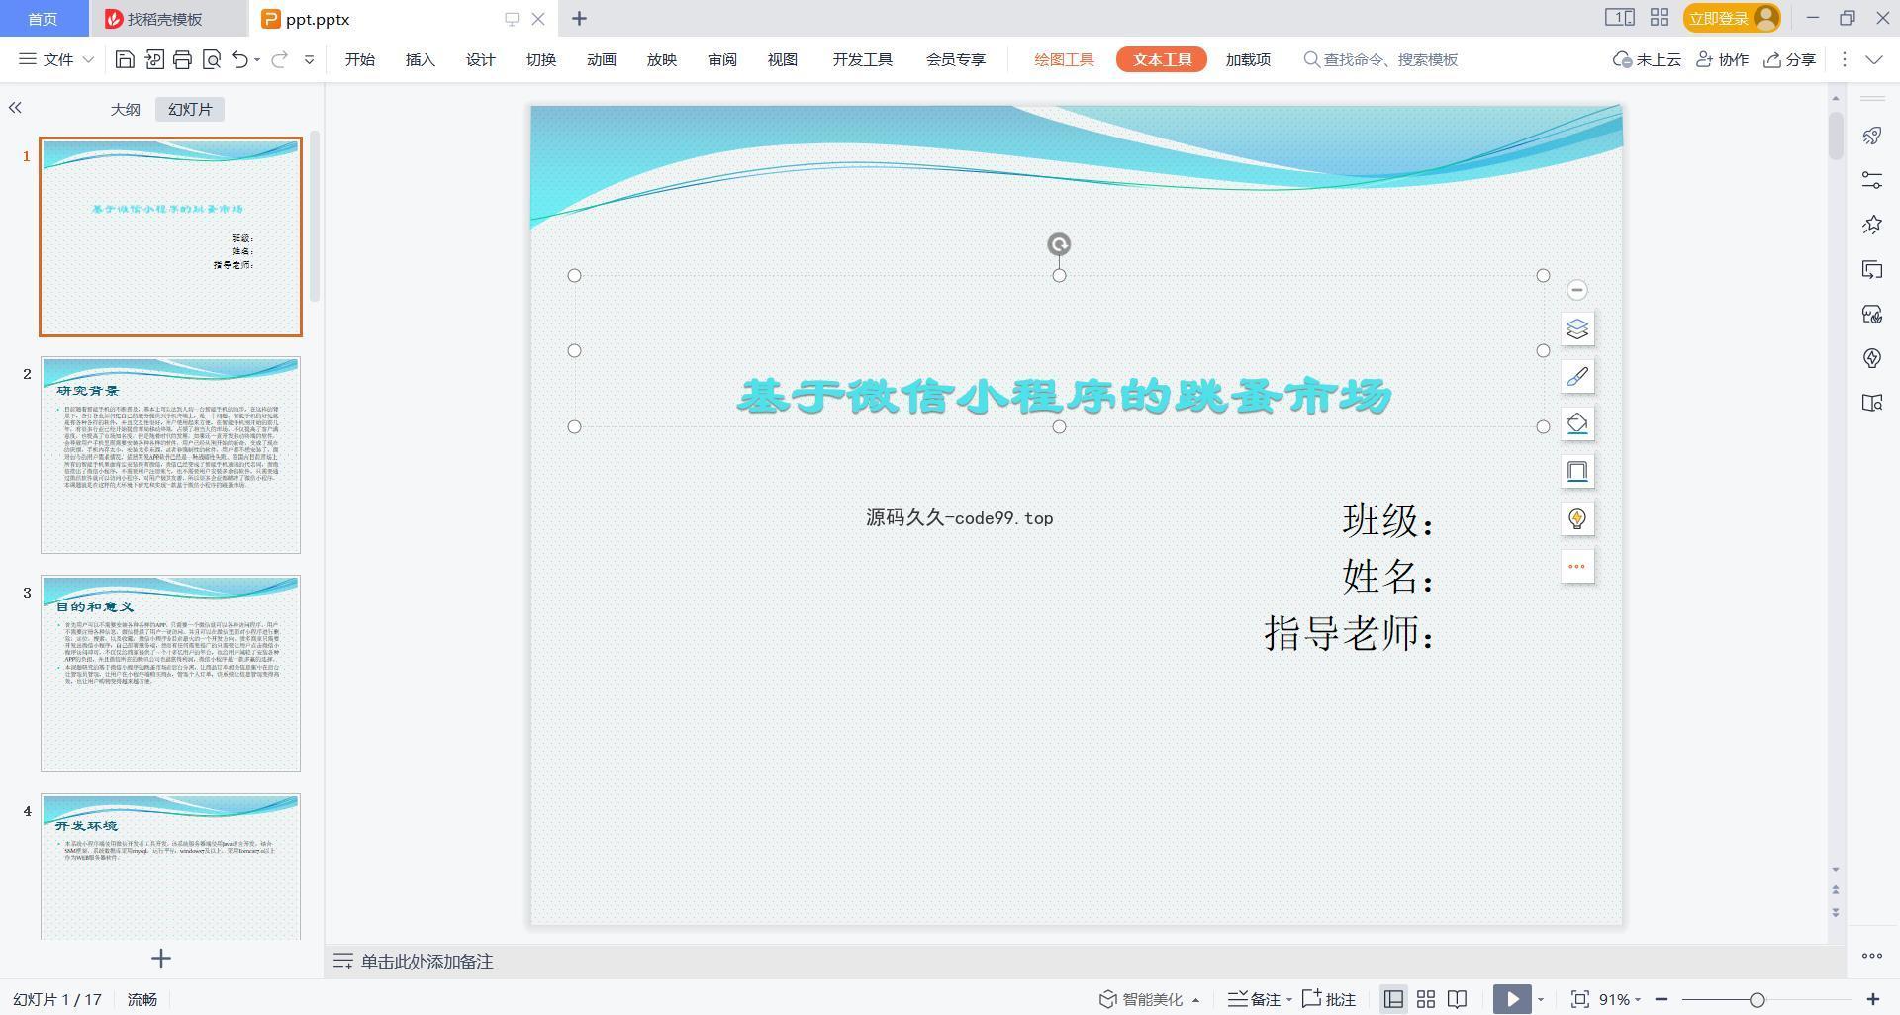This screenshot has width=1900, height=1015.
Task: Switch to slide sorter view
Action: (x=1426, y=999)
